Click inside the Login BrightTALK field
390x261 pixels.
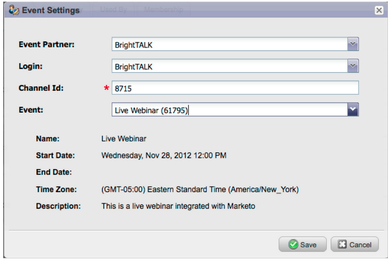(x=230, y=66)
